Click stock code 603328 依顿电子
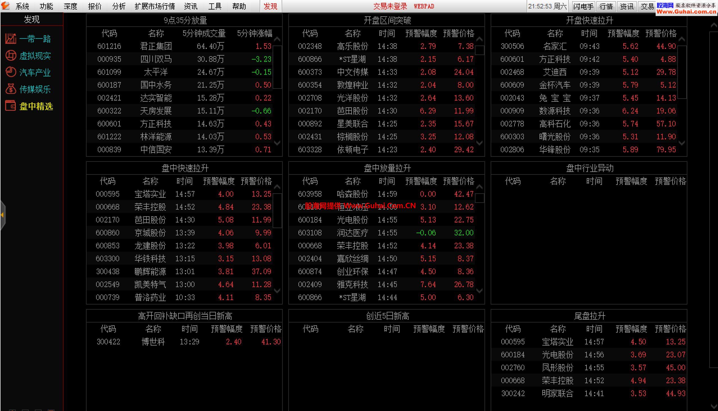This screenshot has width=718, height=411. pyautogui.click(x=310, y=150)
